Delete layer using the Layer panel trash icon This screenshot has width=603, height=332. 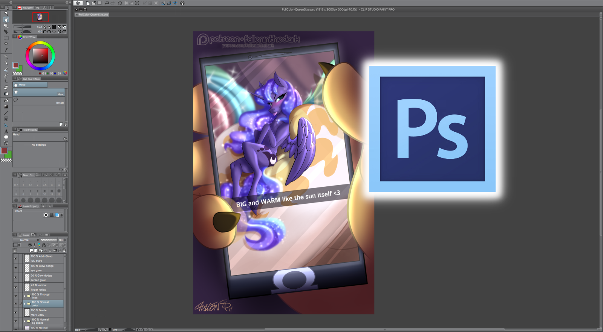point(64,250)
